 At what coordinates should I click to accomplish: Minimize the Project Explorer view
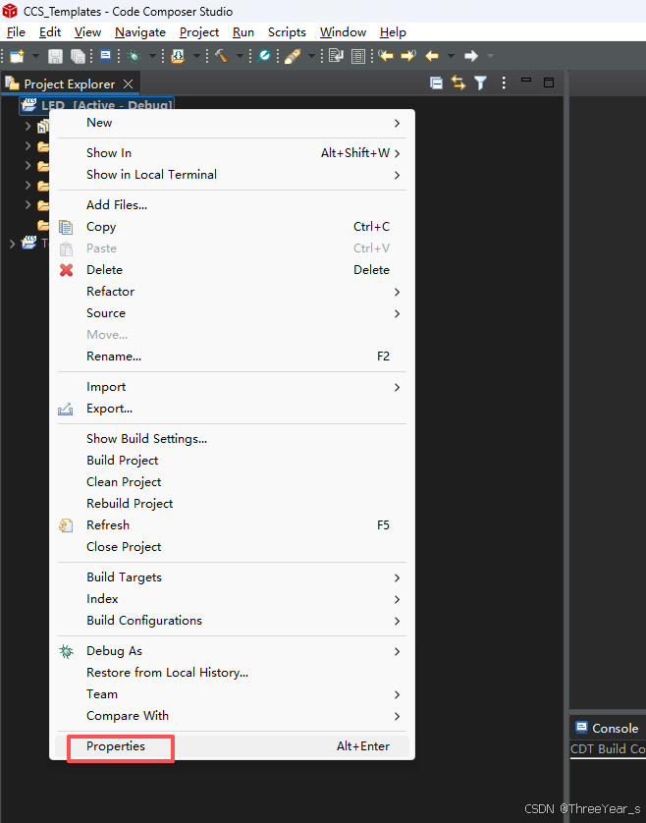tap(526, 81)
